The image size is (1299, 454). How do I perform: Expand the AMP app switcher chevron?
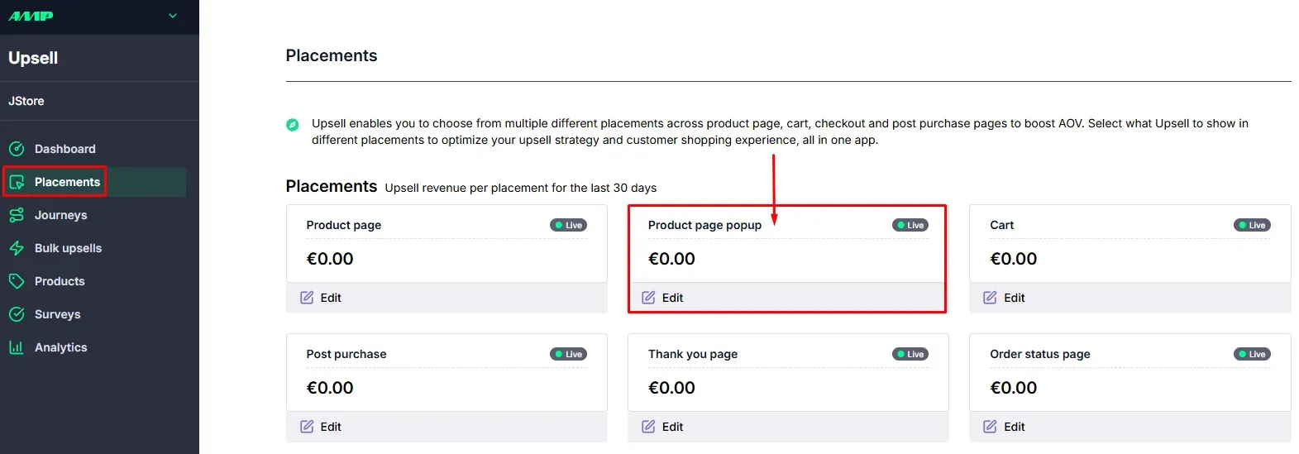pyautogui.click(x=173, y=16)
